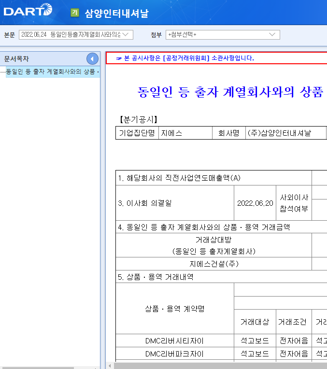Click the 문서목차 panel header

(x=50, y=59)
